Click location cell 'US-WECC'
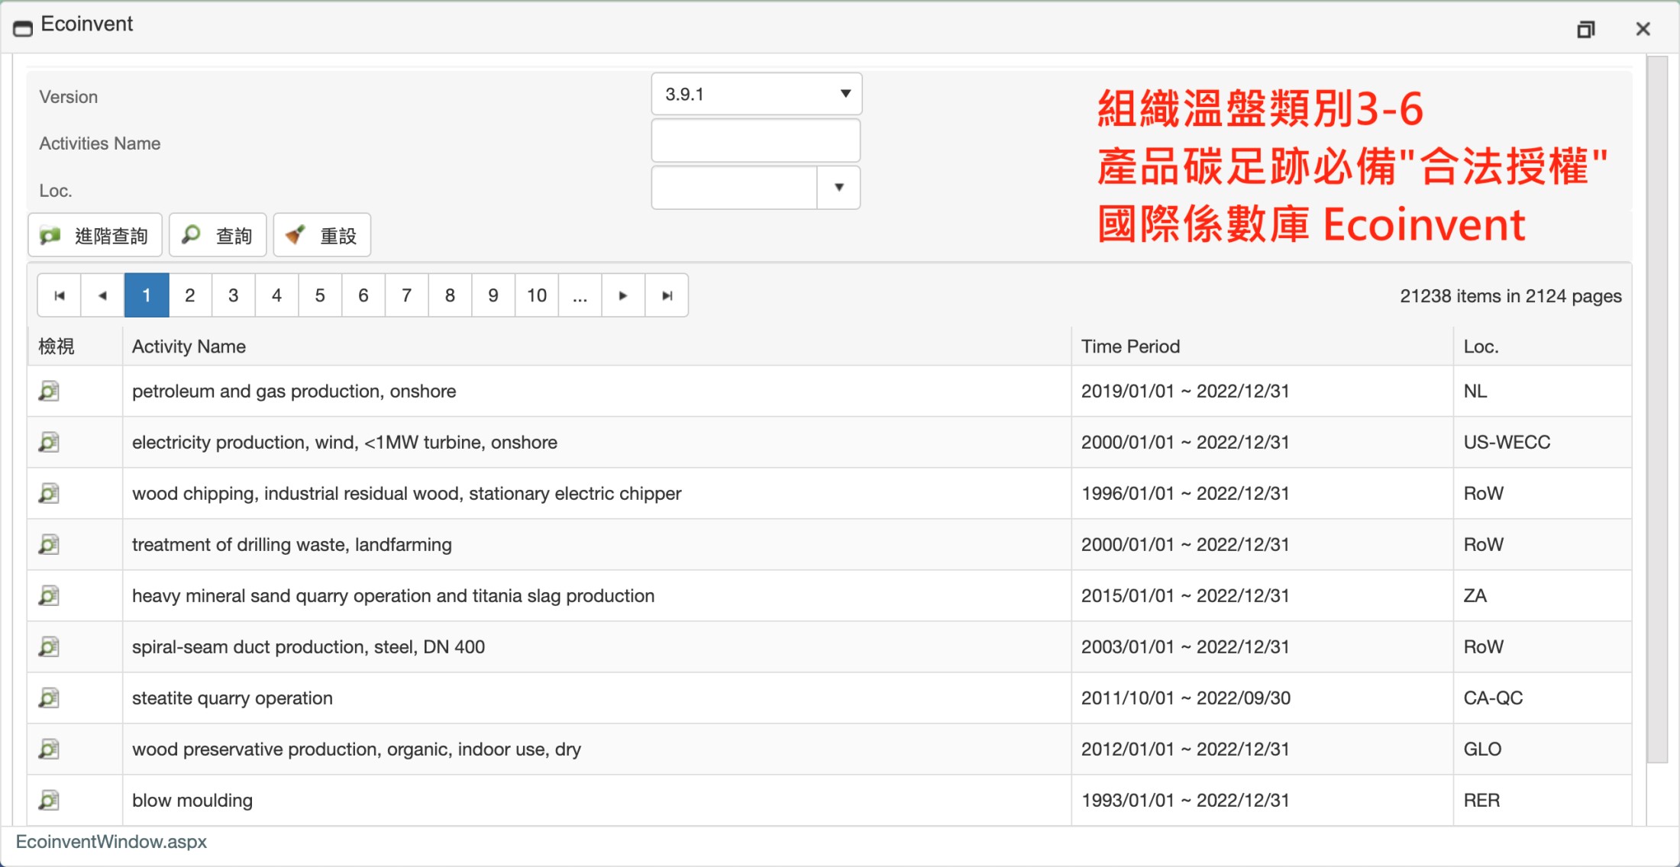Viewport: 1680px width, 867px height. click(x=1507, y=442)
